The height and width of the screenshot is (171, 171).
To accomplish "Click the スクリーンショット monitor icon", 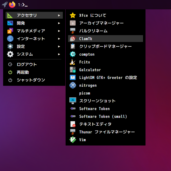I will pyautogui.click(x=73, y=101).
